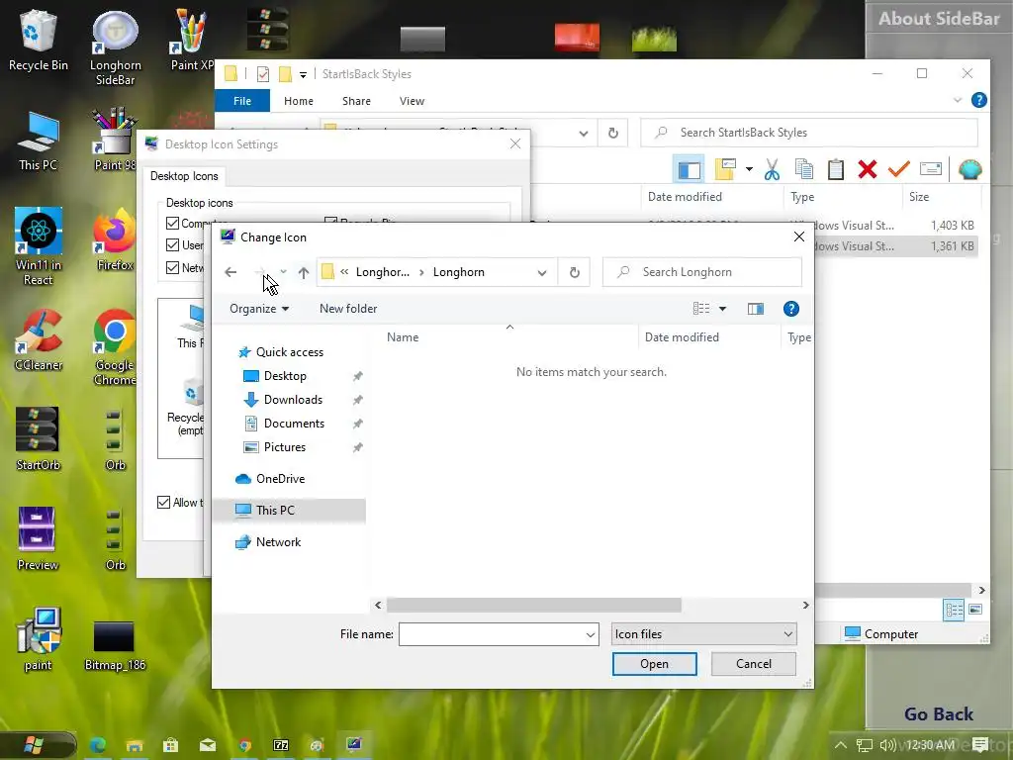Switch to large icons view in Explorer

(975, 610)
